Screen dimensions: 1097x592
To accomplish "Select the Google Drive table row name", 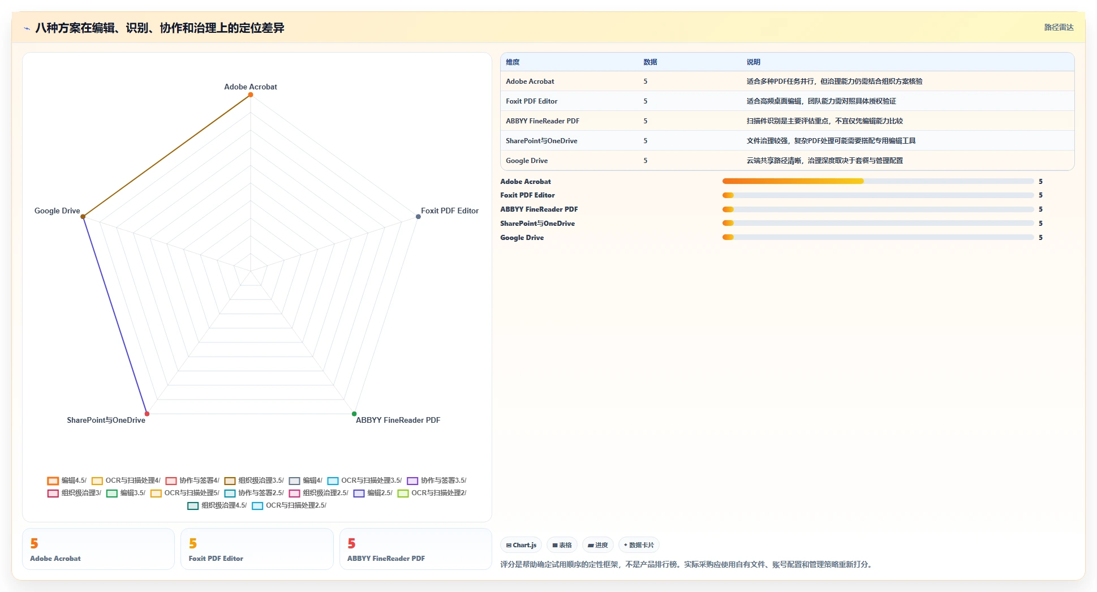I will pos(527,161).
